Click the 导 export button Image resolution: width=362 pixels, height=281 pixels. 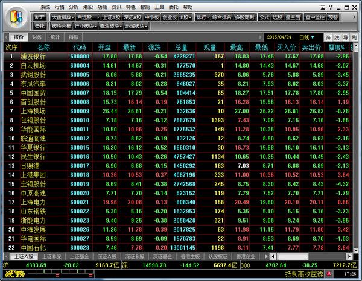pyautogui.click(x=345, y=37)
